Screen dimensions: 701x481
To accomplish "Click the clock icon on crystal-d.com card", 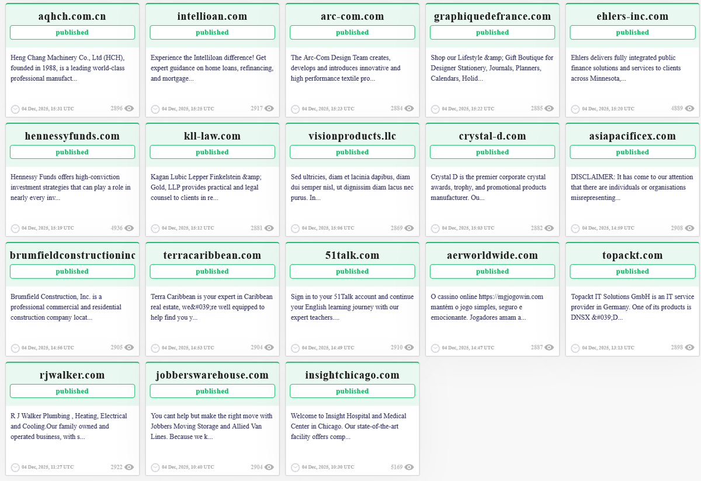I will 435,229.
